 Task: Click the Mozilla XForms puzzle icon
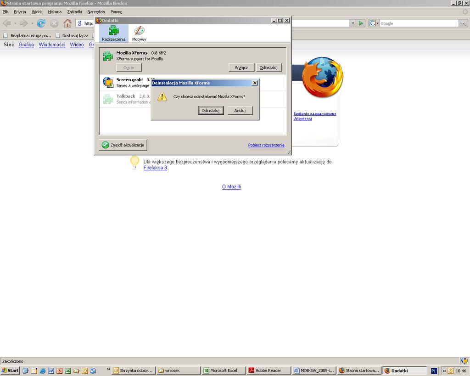(x=108, y=56)
